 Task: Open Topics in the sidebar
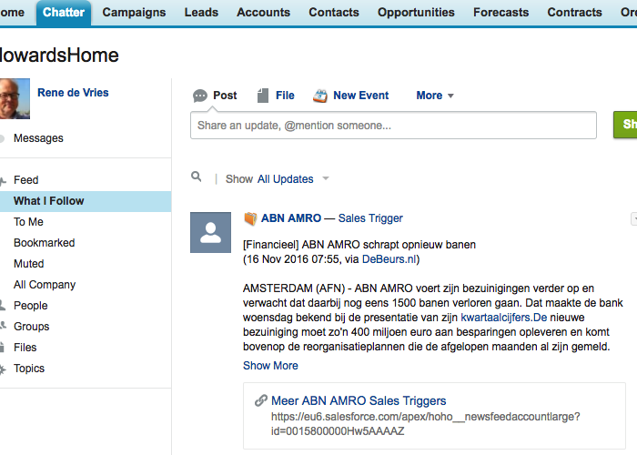(x=29, y=369)
